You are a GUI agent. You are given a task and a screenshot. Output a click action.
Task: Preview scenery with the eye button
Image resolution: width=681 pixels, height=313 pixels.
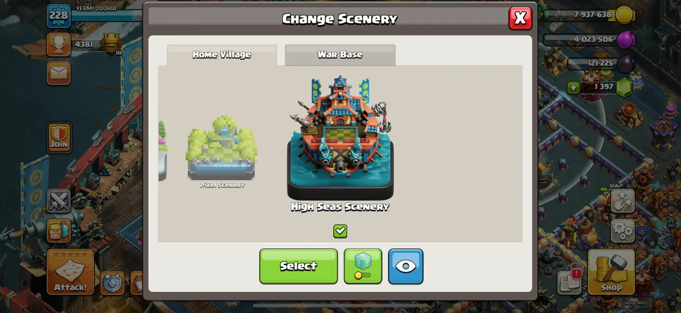(406, 266)
